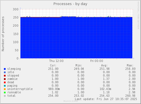
Task: Click the 'sleeping' legend label
Action: point(14,69)
